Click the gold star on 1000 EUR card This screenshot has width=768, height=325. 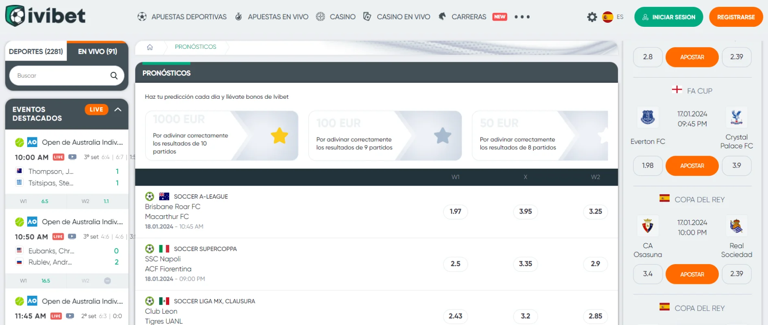(x=279, y=136)
